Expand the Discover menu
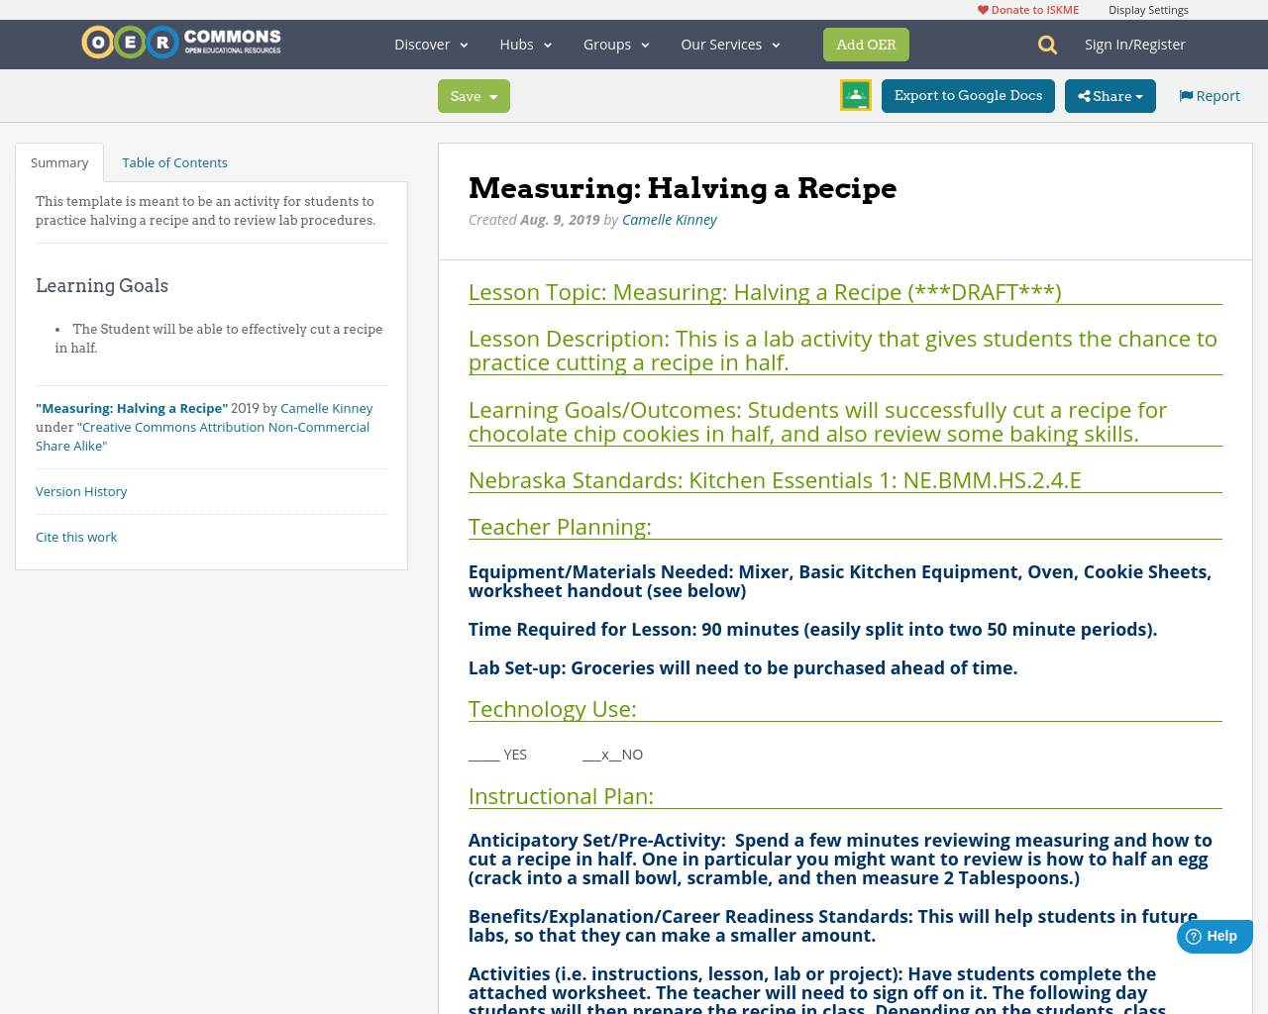This screenshot has height=1014, width=1268. [x=431, y=43]
